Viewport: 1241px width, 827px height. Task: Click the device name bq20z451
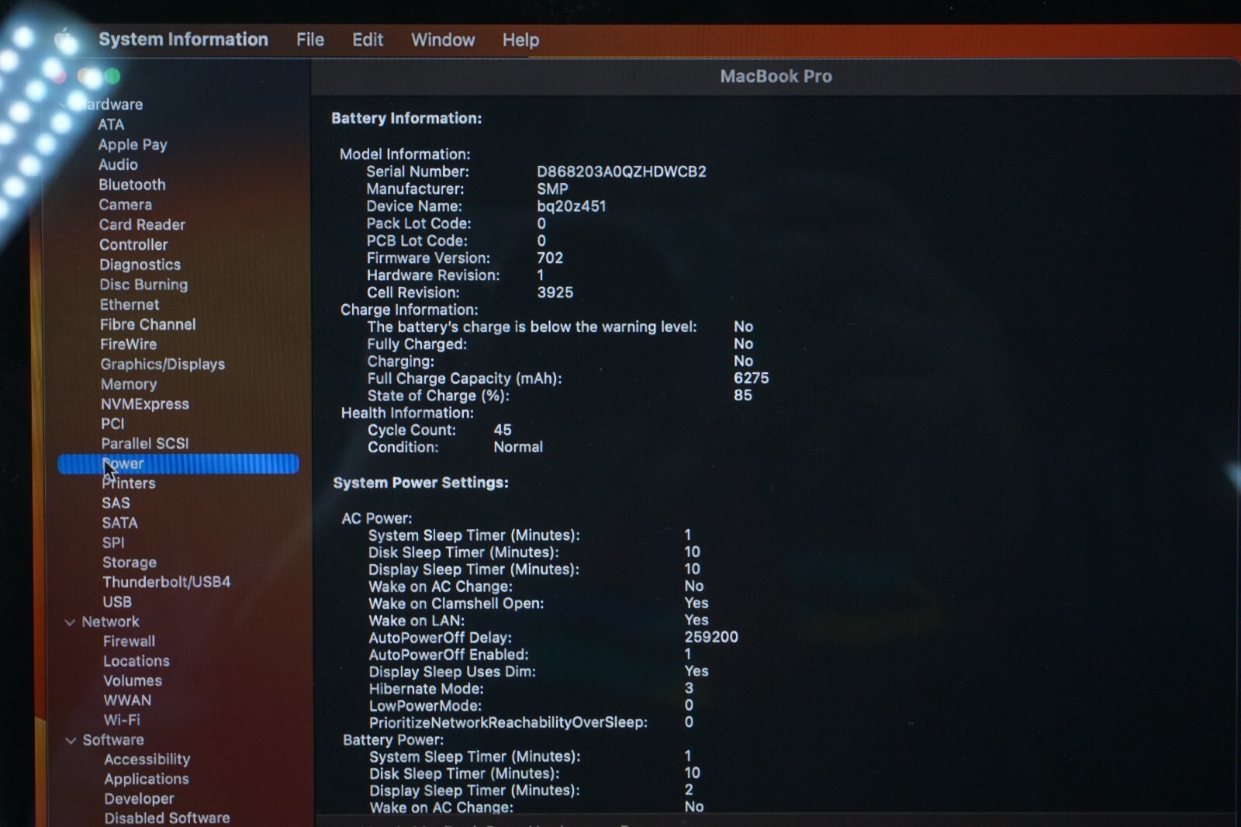(571, 206)
